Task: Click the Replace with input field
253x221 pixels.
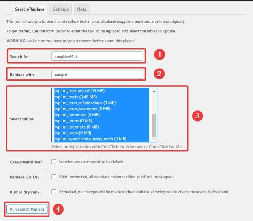Action: click(96, 75)
